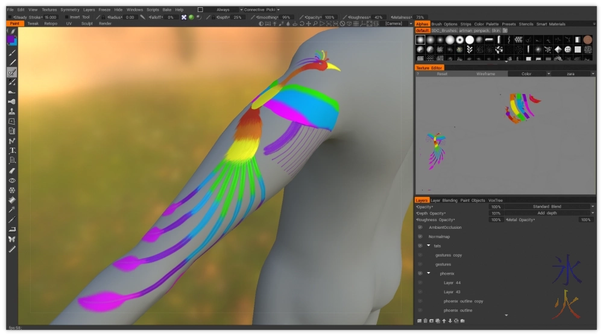This screenshot has height=336, width=603.
Task: Click the green sphere falloff icon
Action: [x=191, y=17]
